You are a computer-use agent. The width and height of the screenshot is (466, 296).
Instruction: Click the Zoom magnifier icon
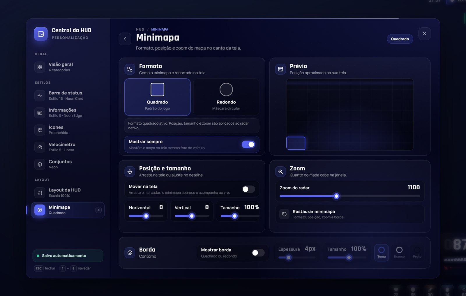tap(280, 172)
